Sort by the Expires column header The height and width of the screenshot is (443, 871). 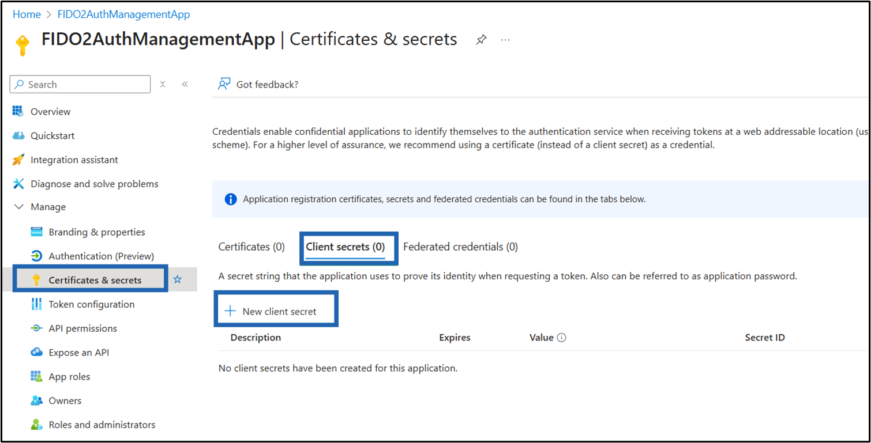coord(455,338)
